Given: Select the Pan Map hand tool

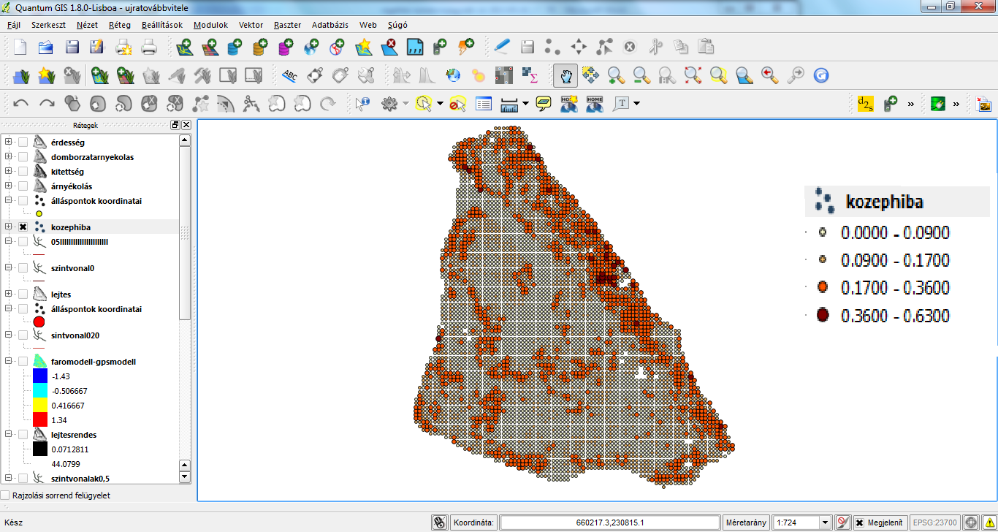Looking at the screenshot, I should 565,75.
